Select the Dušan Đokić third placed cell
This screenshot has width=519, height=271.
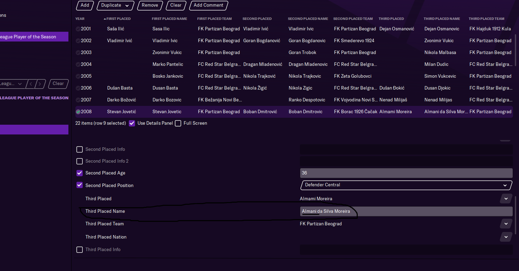tap(392, 88)
